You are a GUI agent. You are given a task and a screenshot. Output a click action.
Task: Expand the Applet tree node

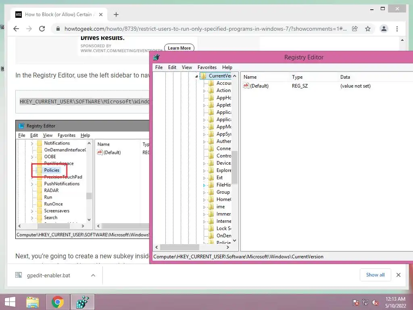click(204, 105)
